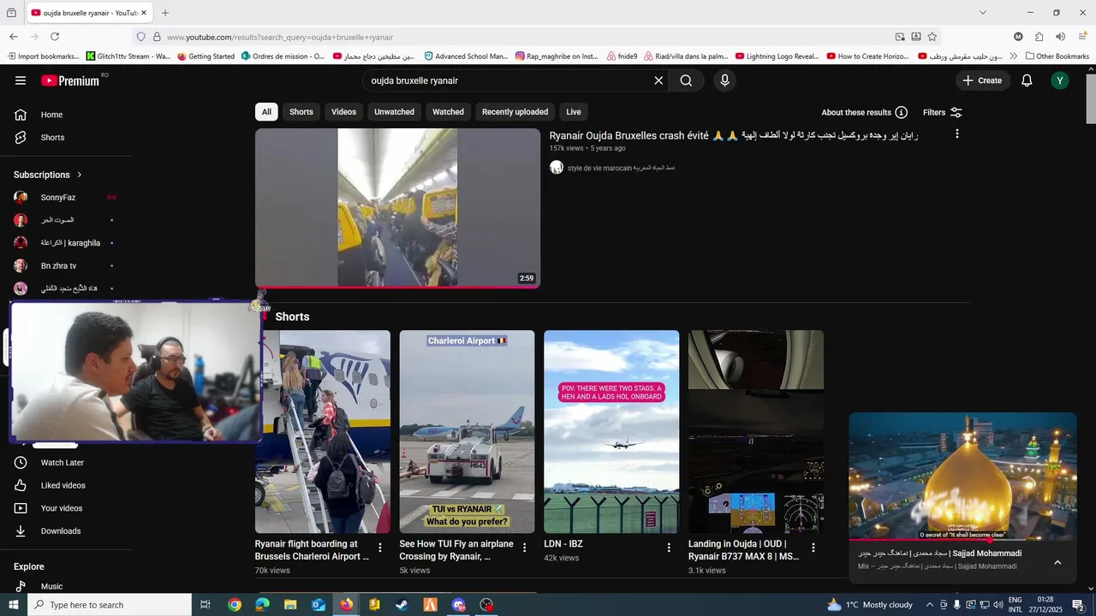Play the Ryanair Oujda Bruxelles video thumbnail
The width and height of the screenshot is (1096, 616).
pos(397,208)
